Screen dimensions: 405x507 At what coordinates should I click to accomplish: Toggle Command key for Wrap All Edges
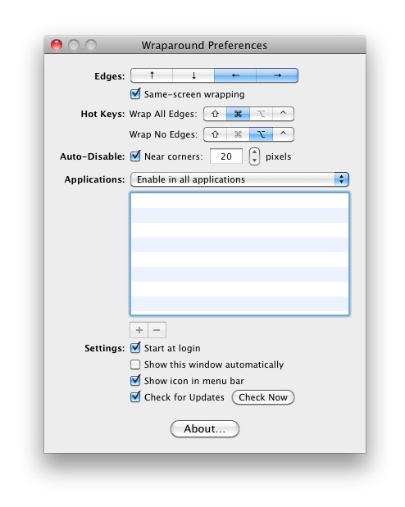tap(238, 114)
